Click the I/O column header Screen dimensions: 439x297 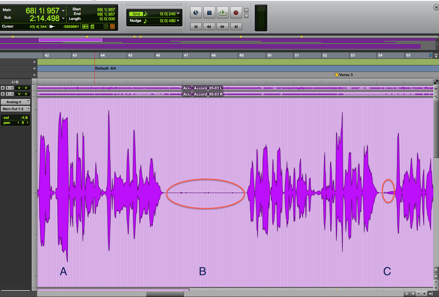tap(15, 82)
